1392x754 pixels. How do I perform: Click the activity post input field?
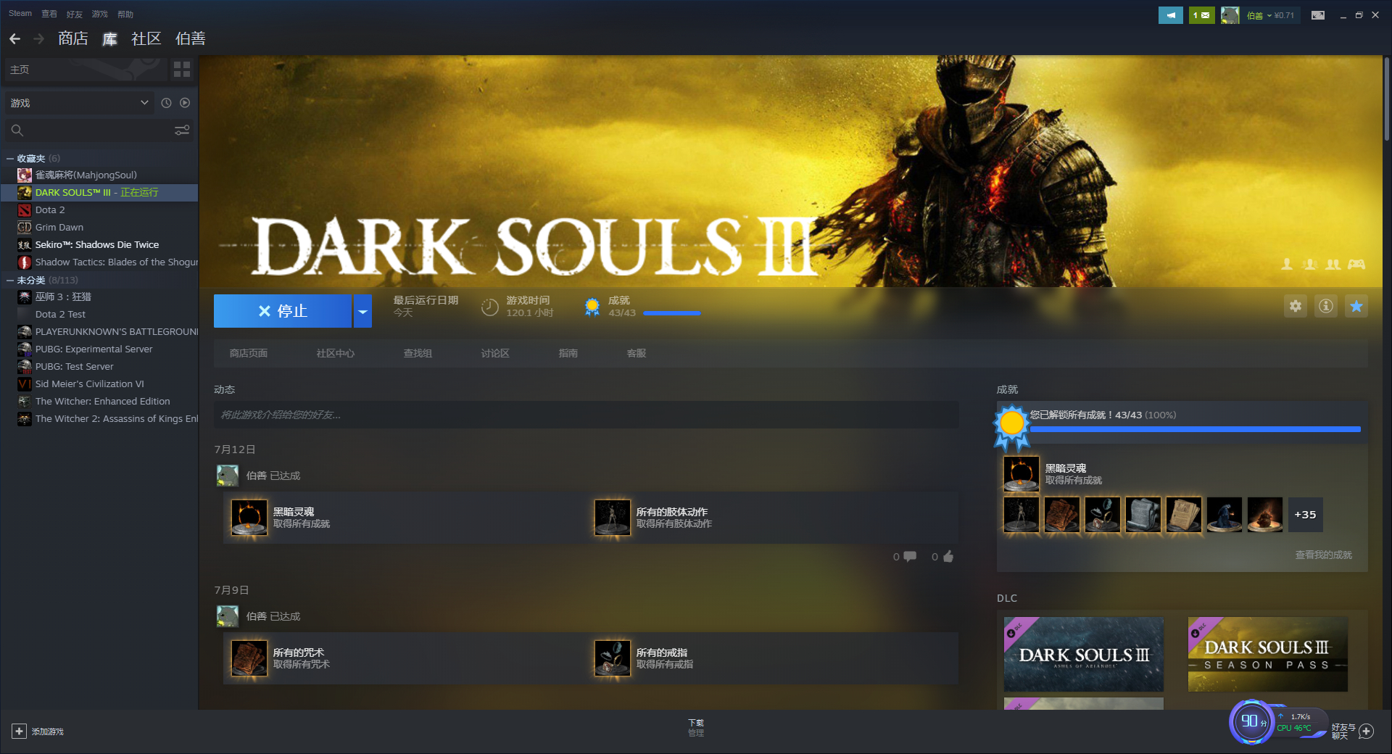[x=587, y=415]
